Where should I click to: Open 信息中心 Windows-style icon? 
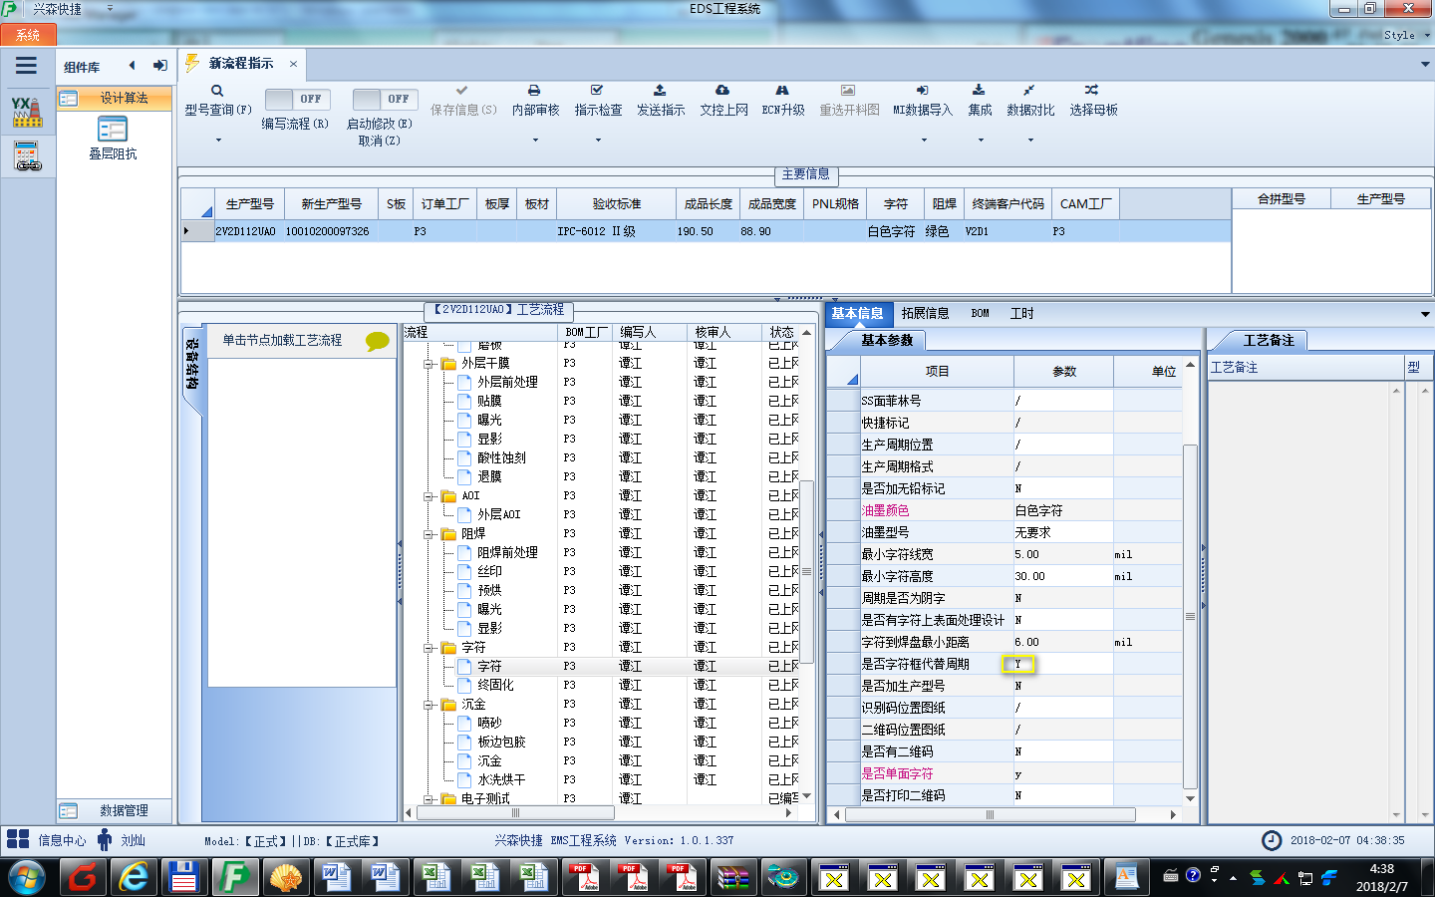click(18, 839)
